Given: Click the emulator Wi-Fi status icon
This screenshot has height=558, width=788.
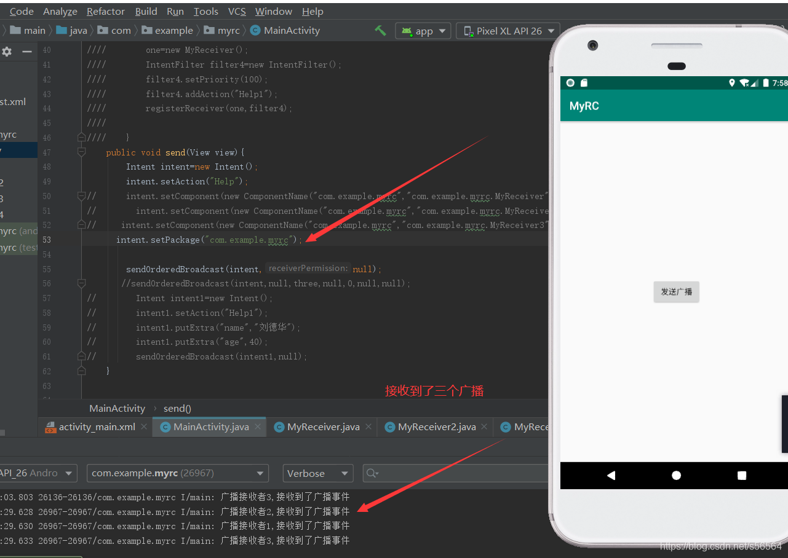Looking at the screenshot, I should [x=744, y=83].
